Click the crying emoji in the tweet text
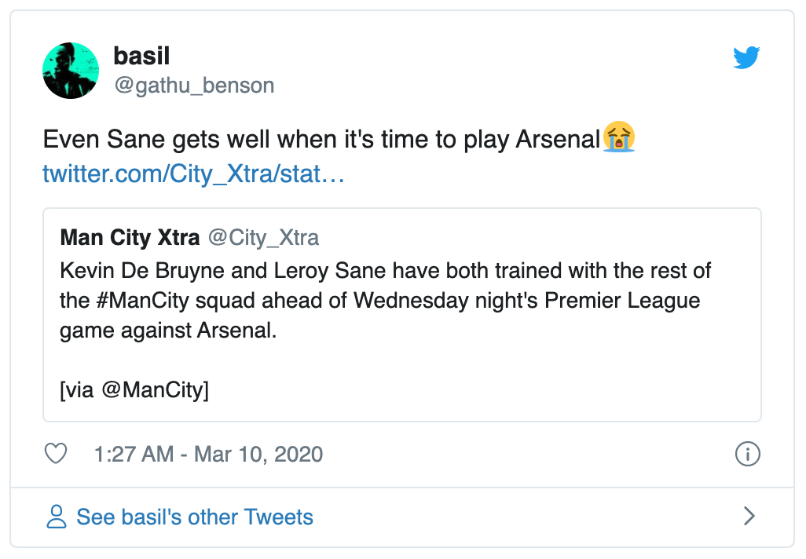Screen dimensions: 806x559 tap(620, 138)
